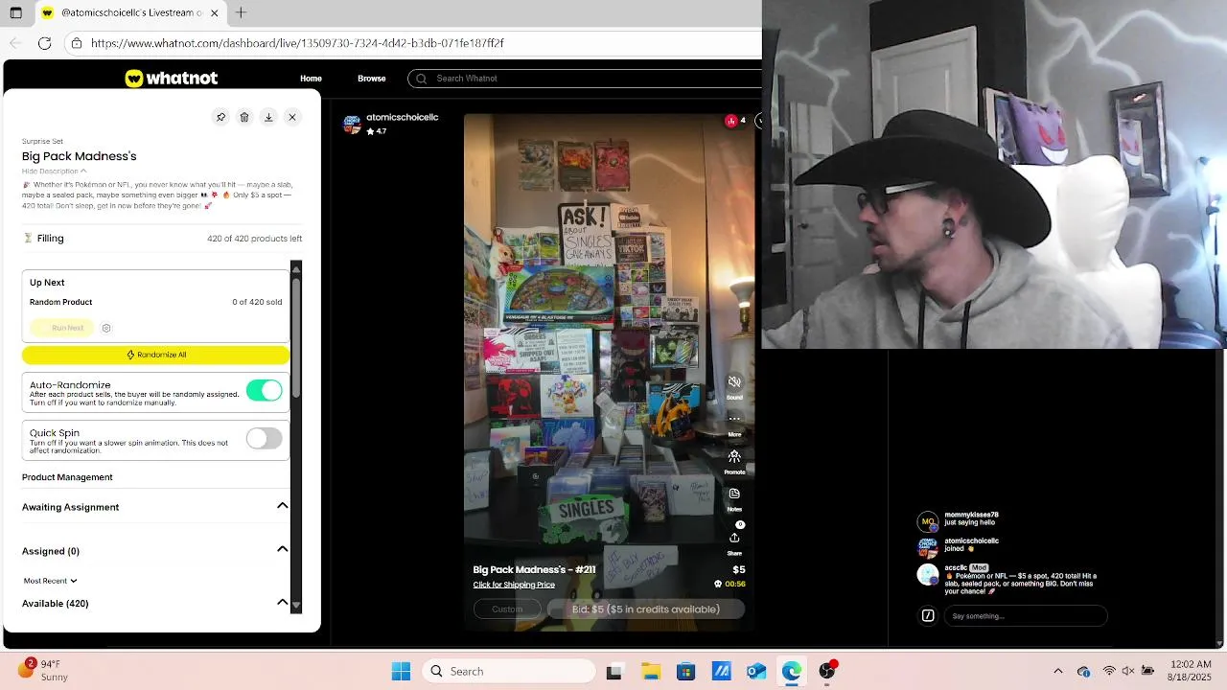Click the search magnifier in Whatnot bar
The width and height of the screenshot is (1227, 690).
click(422, 79)
